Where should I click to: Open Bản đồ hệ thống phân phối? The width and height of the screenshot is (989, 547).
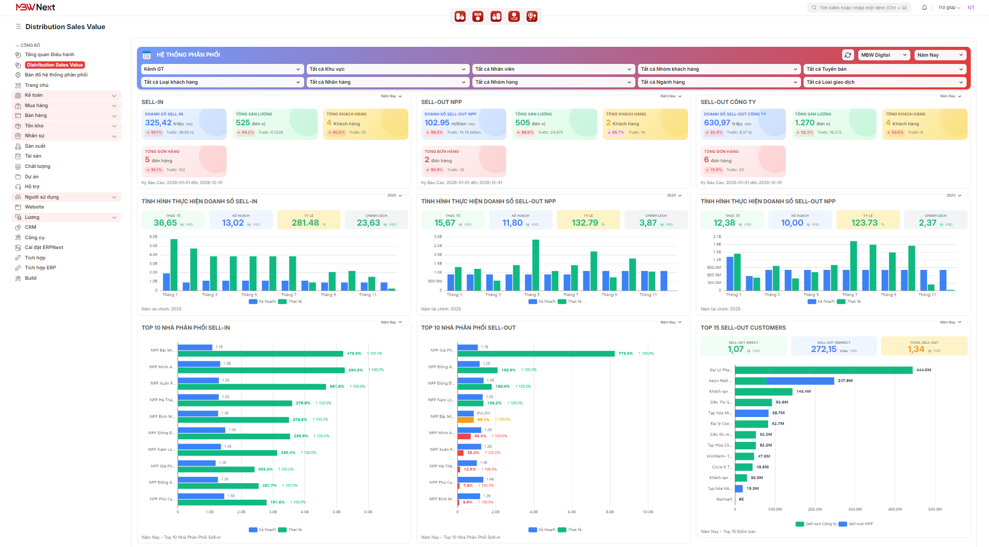coord(56,75)
